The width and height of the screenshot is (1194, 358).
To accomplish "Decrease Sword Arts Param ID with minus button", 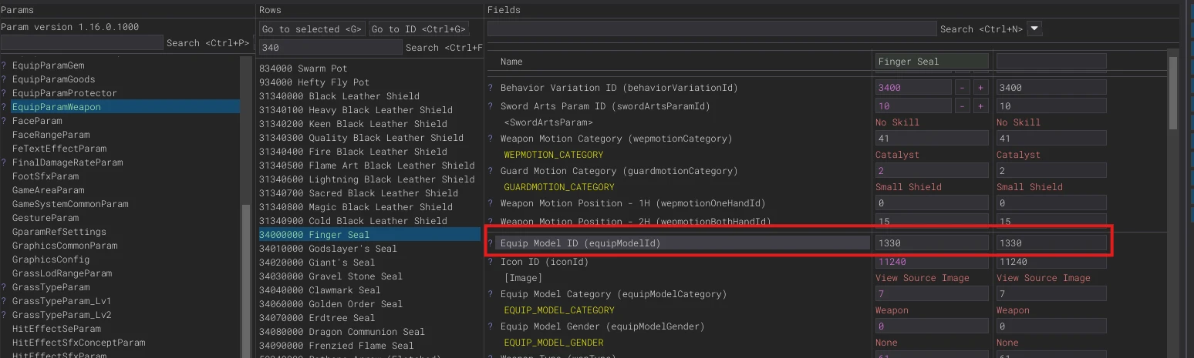I will tap(963, 106).
